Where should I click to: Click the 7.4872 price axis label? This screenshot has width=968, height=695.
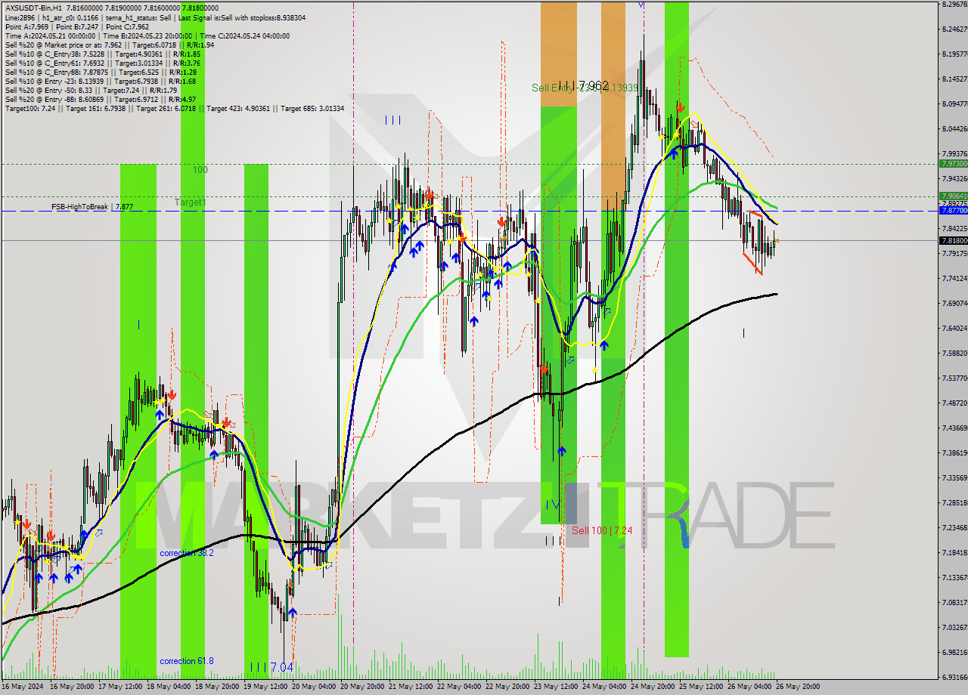[954, 403]
